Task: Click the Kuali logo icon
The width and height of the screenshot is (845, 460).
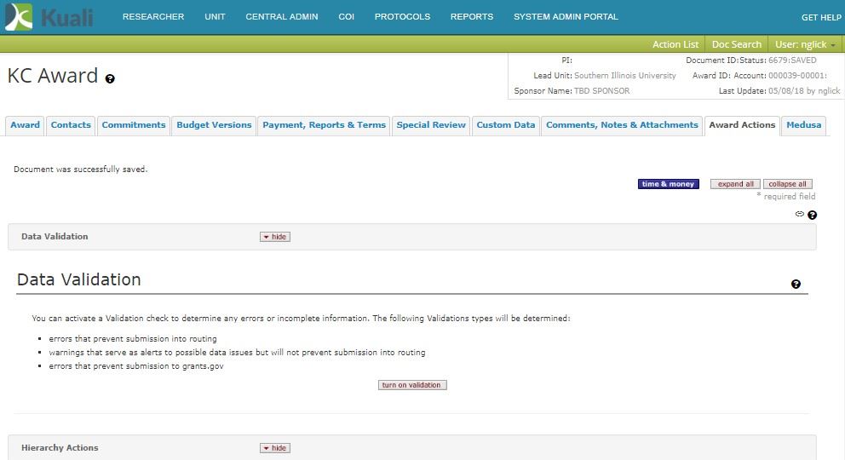Action: [19, 17]
